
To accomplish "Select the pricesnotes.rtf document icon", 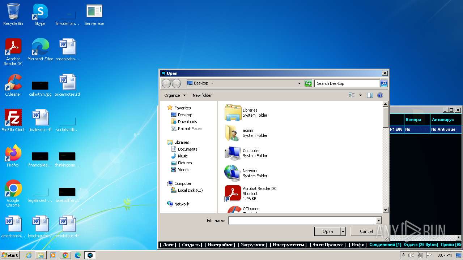I will click(x=67, y=85).
